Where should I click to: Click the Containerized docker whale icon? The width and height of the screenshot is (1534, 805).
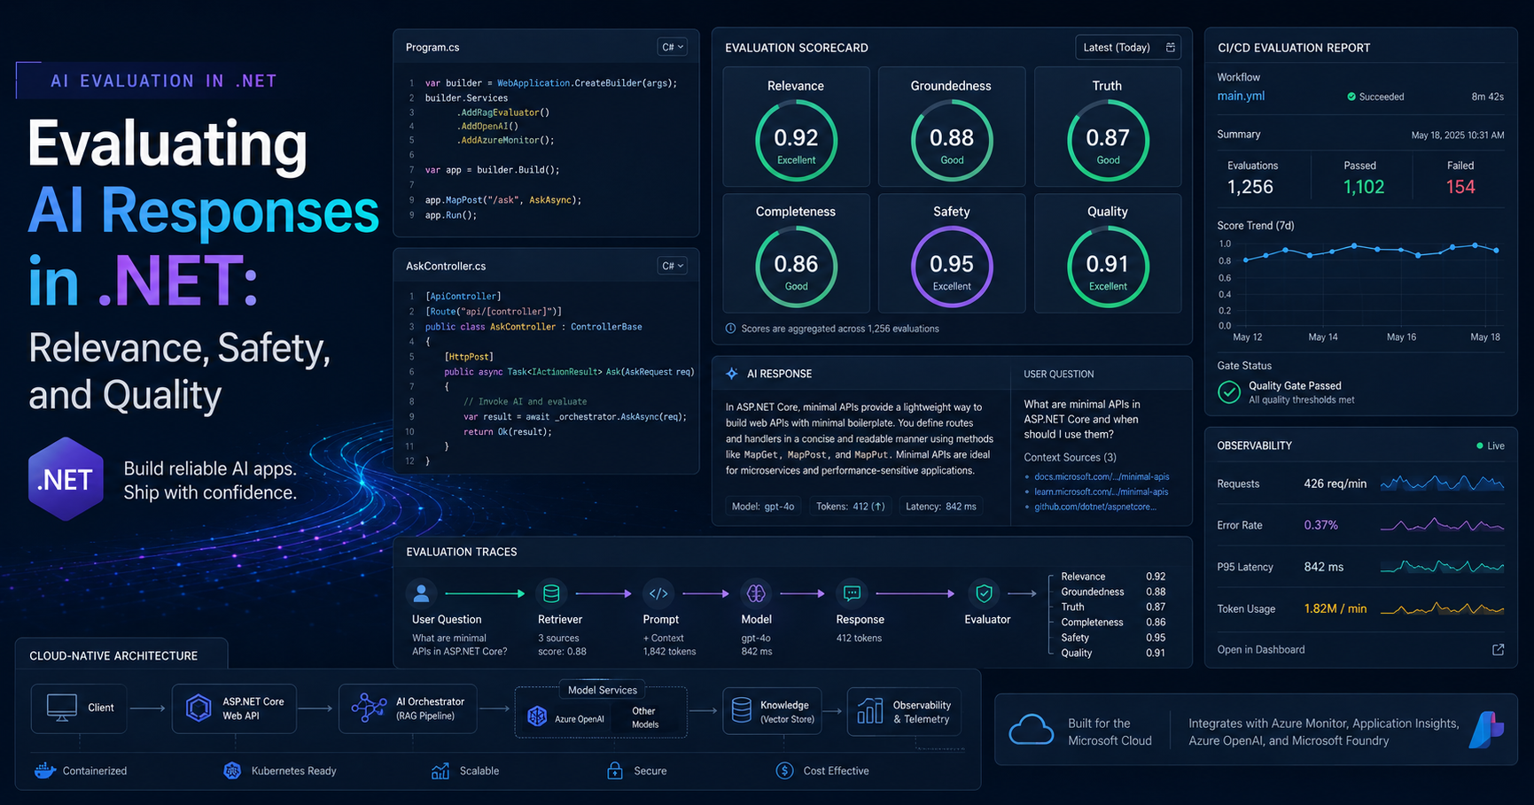[44, 770]
